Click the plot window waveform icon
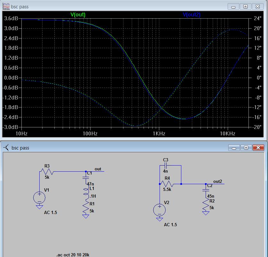This screenshot has height=257, width=268. (x=6, y=6)
